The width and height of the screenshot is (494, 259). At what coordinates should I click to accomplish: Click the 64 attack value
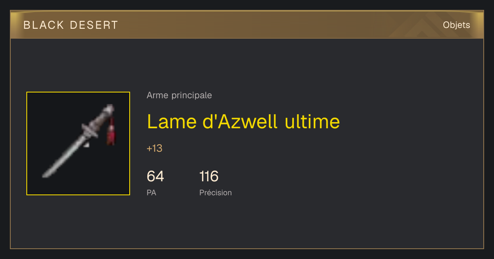pyautogui.click(x=155, y=176)
